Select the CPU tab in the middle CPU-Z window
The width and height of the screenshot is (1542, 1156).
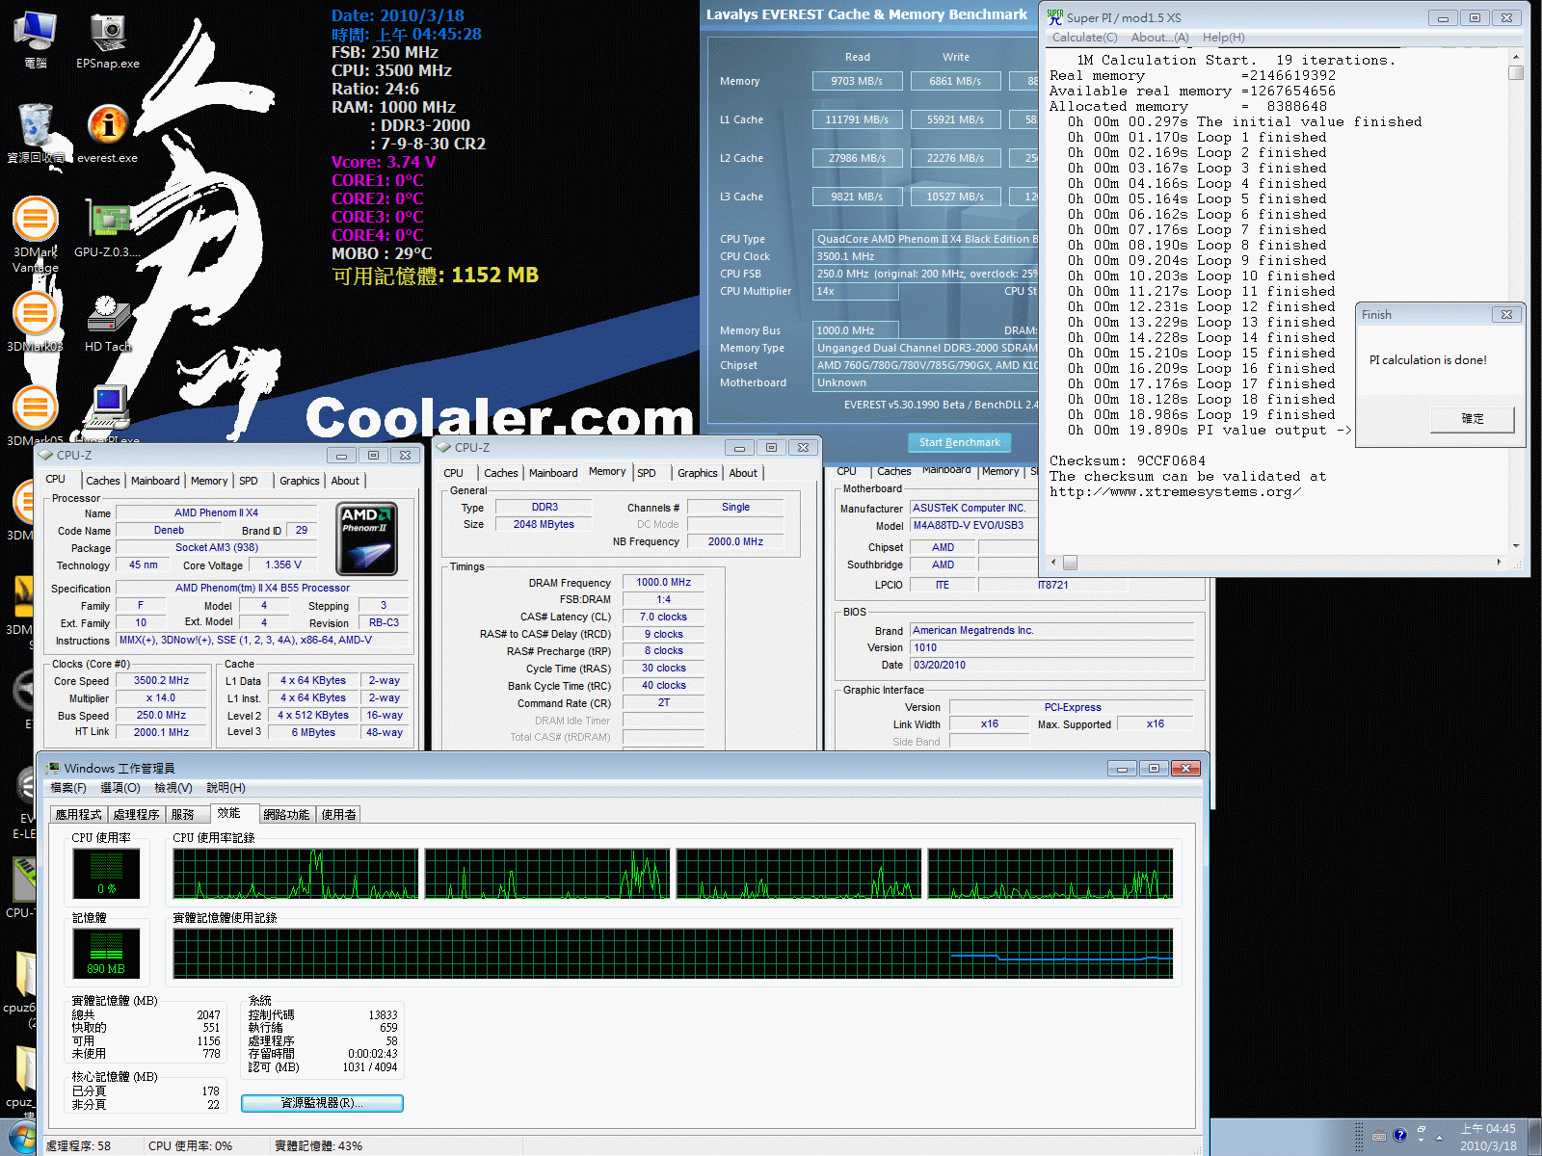pos(453,473)
